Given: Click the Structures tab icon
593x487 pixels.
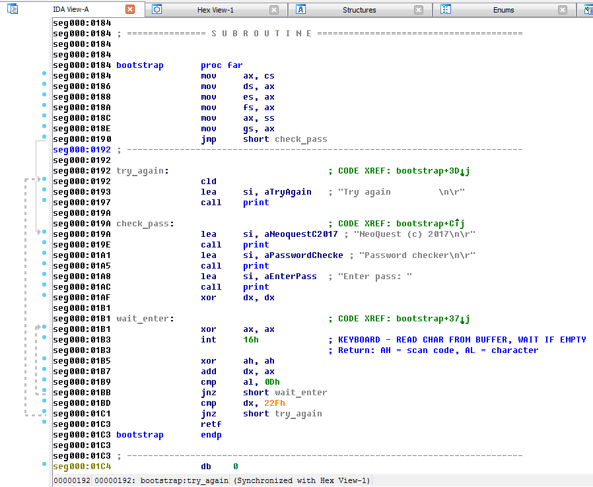Looking at the screenshot, I should tap(300, 9).
